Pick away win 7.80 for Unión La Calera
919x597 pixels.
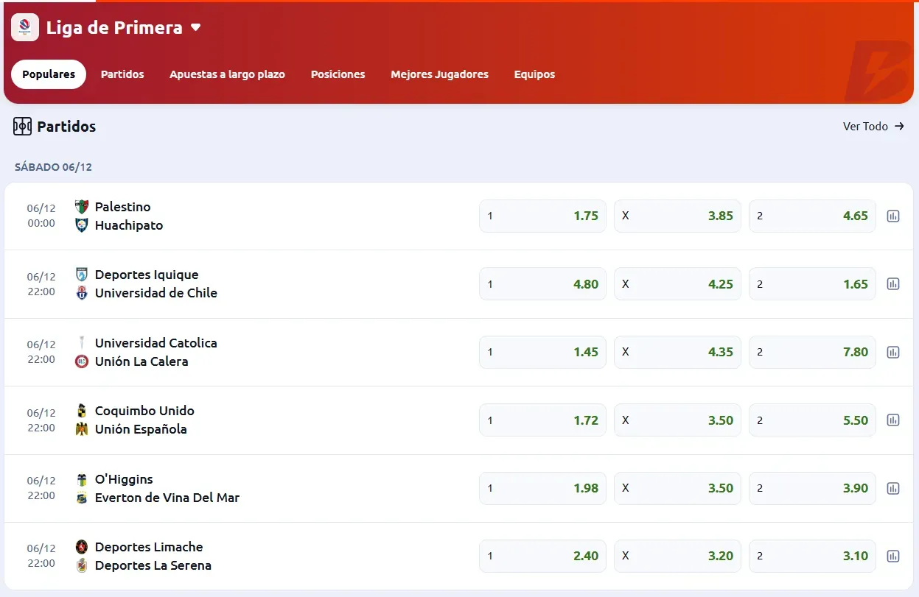(x=812, y=352)
